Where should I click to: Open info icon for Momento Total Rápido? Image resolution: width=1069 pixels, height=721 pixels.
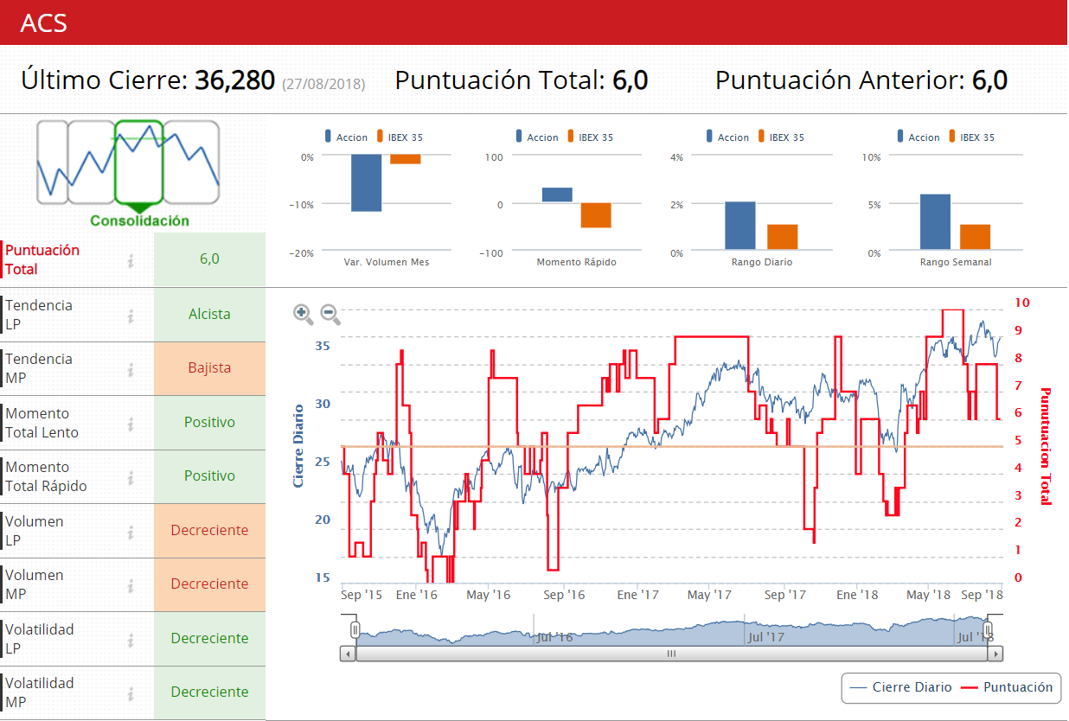131,477
